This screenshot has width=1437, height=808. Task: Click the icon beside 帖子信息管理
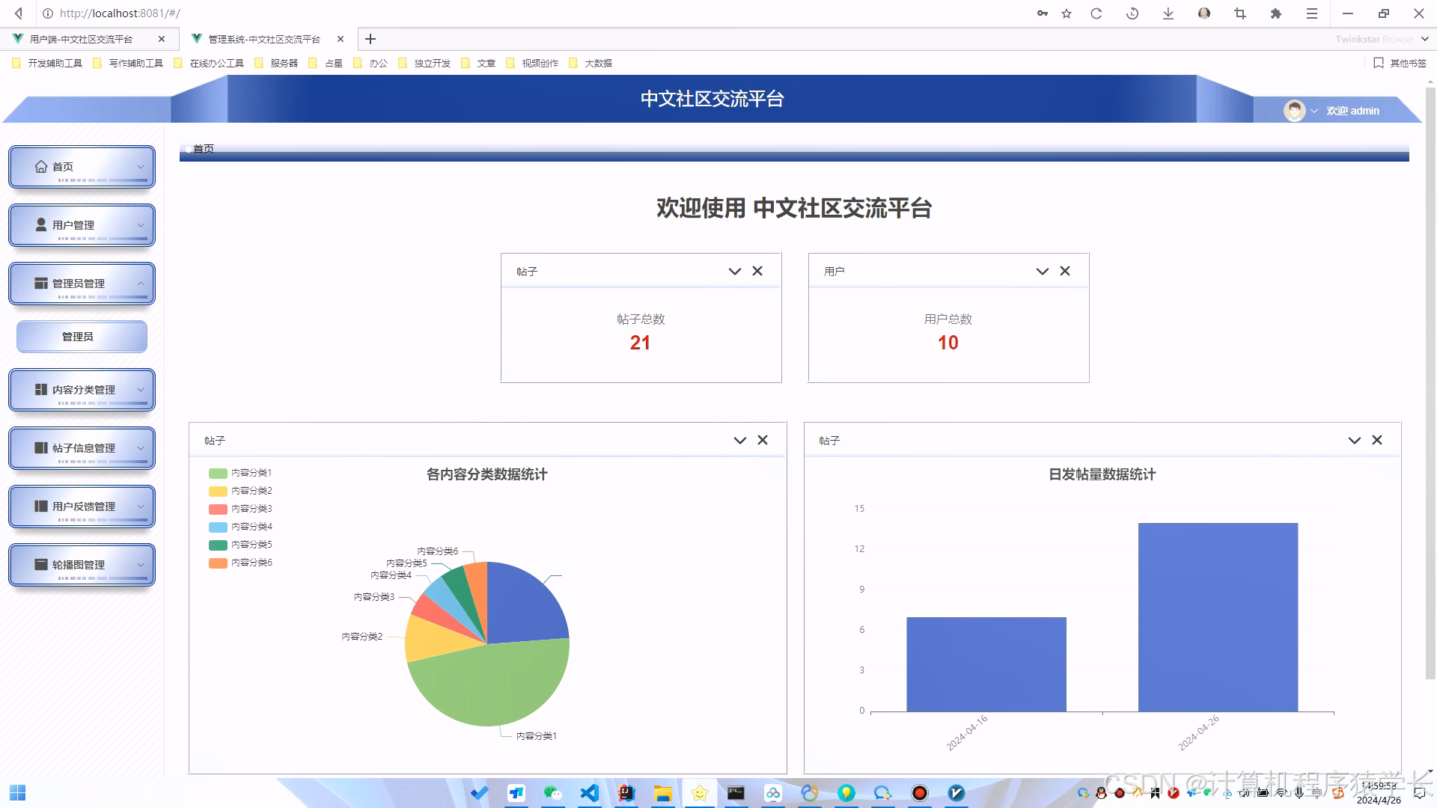(x=41, y=447)
